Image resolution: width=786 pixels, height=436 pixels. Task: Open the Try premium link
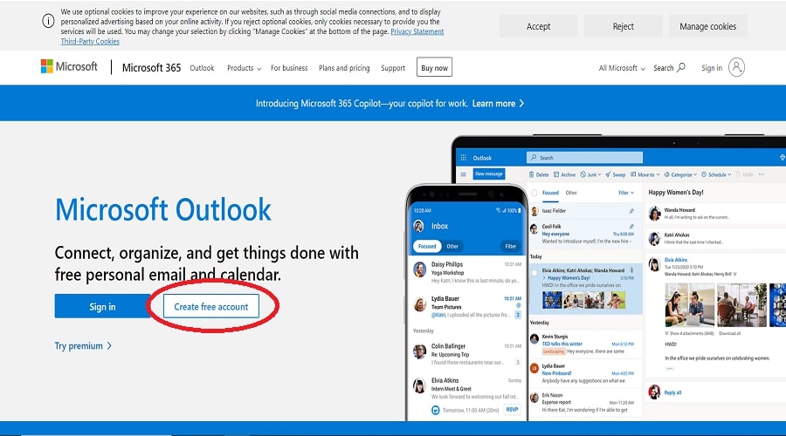[x=83, y=346]
